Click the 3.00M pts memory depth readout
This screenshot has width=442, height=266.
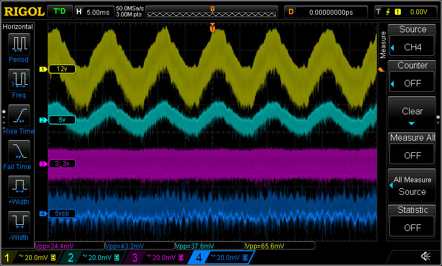129,15
